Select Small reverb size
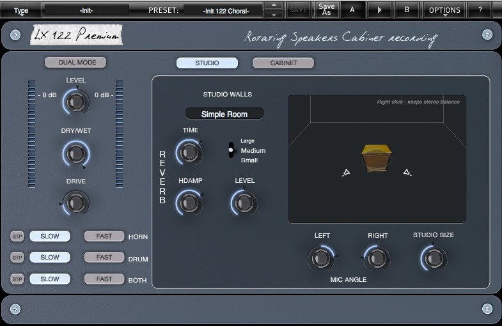502x326 pixels. [x=249, y=160]
